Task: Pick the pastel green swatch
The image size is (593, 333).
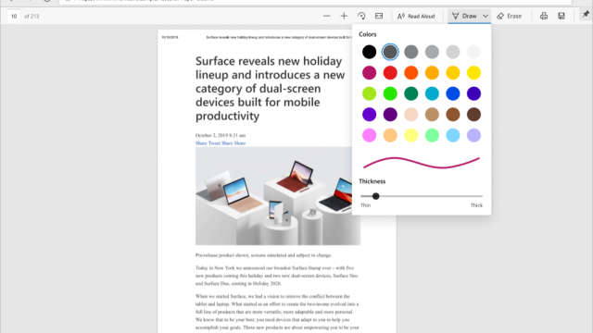Action: pos(432,135)
